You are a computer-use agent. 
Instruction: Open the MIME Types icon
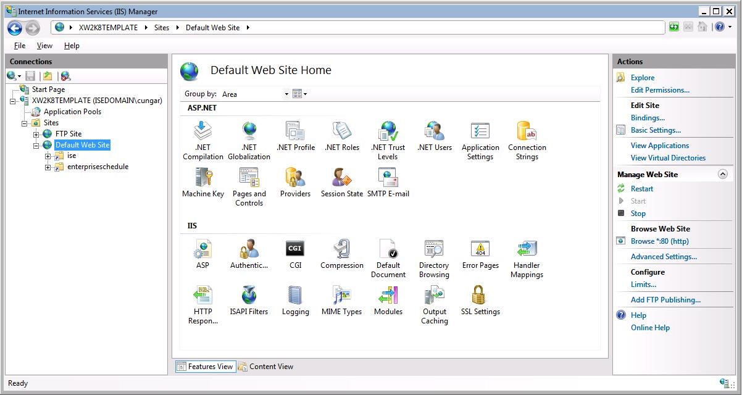click(x=341, y=296)
